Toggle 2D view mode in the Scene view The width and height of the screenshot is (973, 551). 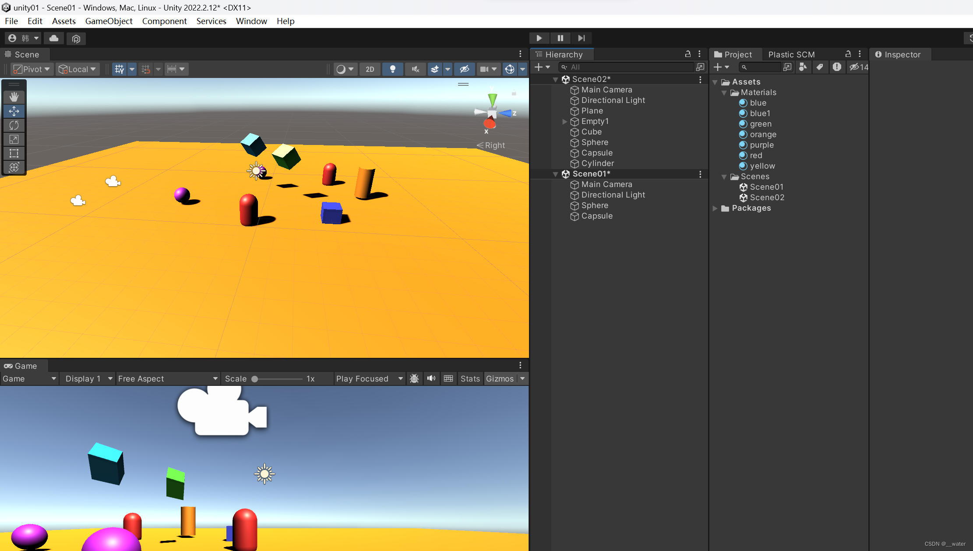(x=369, y=69)
